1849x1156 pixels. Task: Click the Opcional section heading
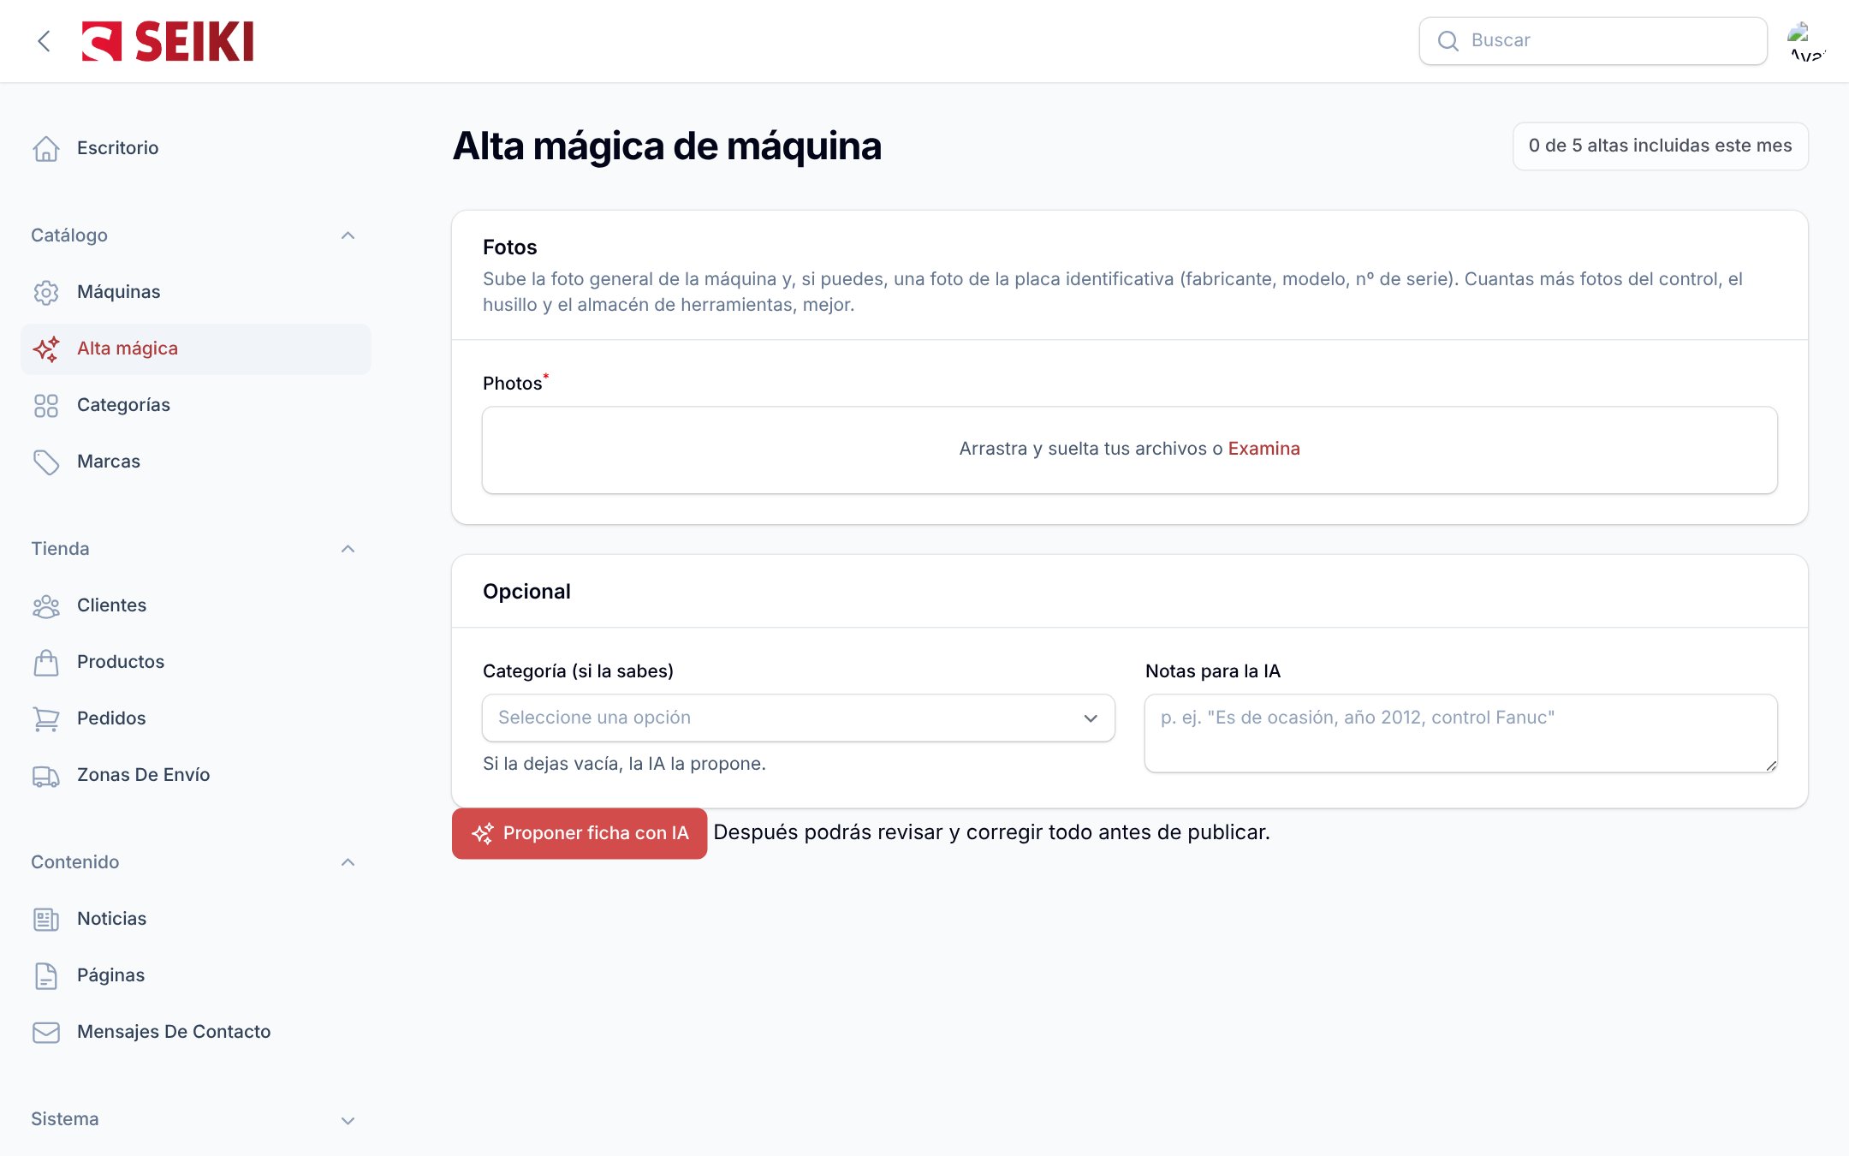526,592
